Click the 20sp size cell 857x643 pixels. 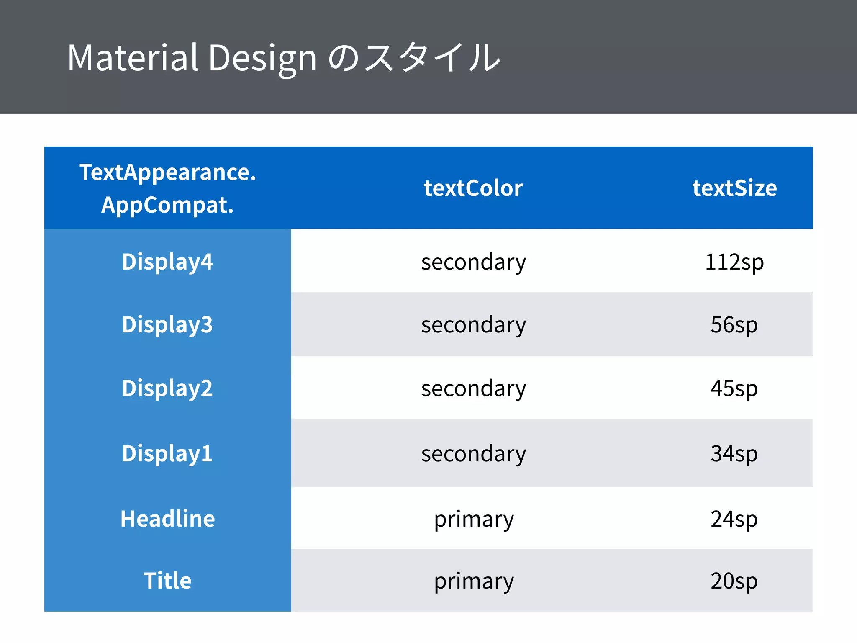click(x=734, y=581)
